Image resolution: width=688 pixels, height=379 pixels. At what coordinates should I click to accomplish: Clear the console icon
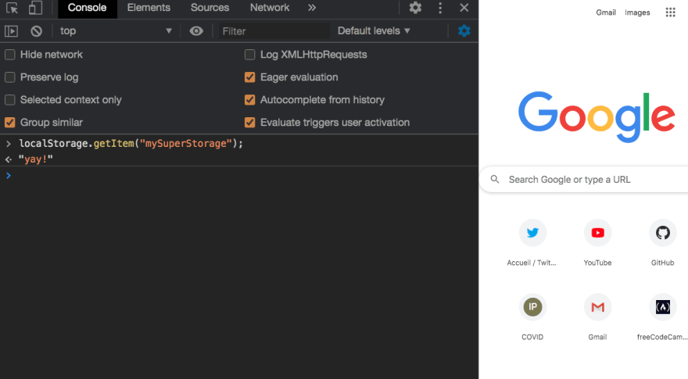point(37,31)
